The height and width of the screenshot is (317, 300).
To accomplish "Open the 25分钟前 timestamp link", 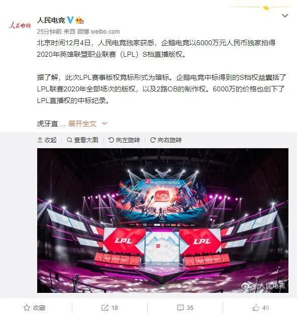I will 49,32.
